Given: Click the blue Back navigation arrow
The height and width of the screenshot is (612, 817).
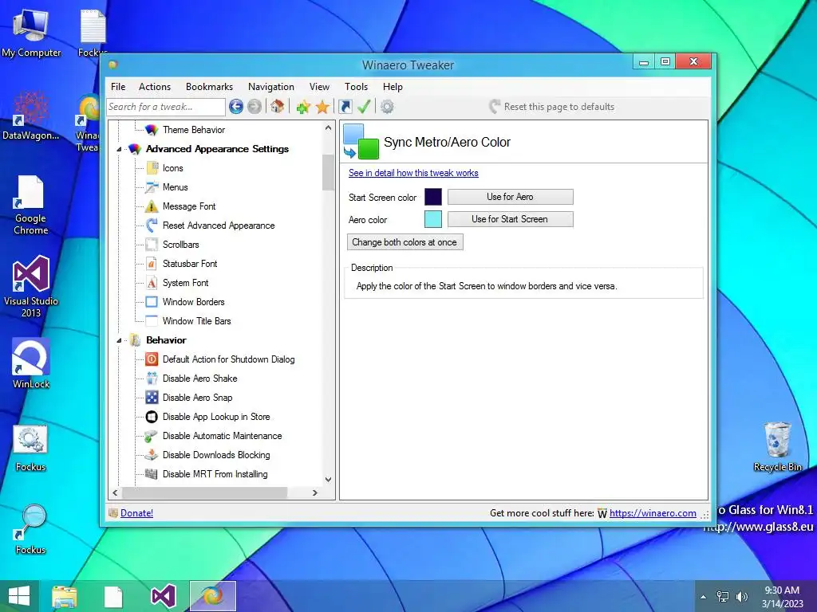Looking at the screenshot, I should coord(236,107).
